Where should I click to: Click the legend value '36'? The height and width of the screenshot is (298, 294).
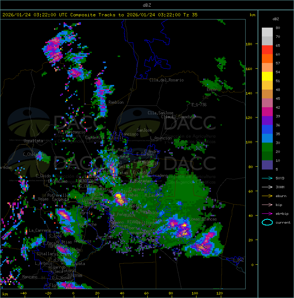[x=278, y=125]
